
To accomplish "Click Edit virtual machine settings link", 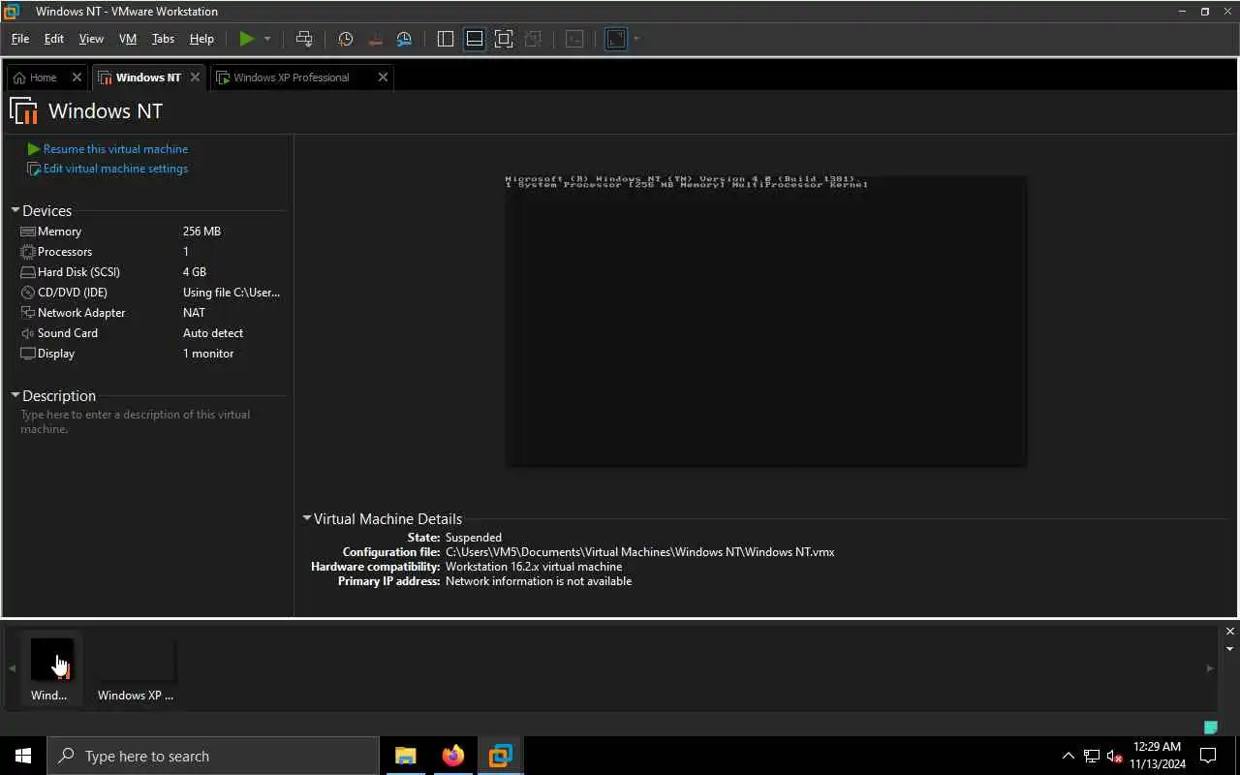I will coord(115,169).
